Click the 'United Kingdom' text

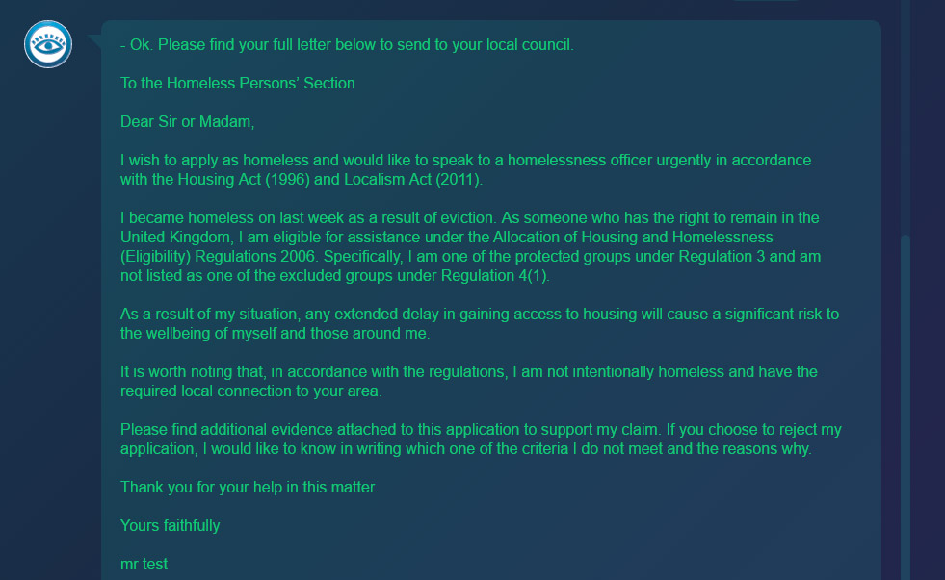pos(170,237)
